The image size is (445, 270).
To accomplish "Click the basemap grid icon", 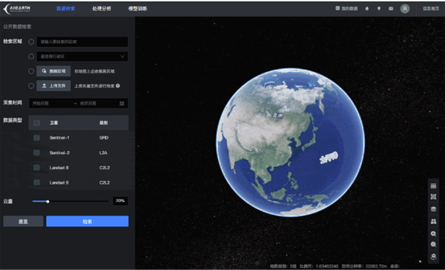I will (x=433, y=221).
